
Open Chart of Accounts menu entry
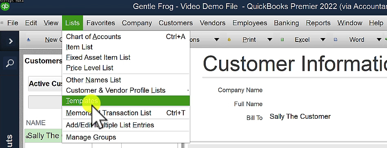(x=126, y=37)
